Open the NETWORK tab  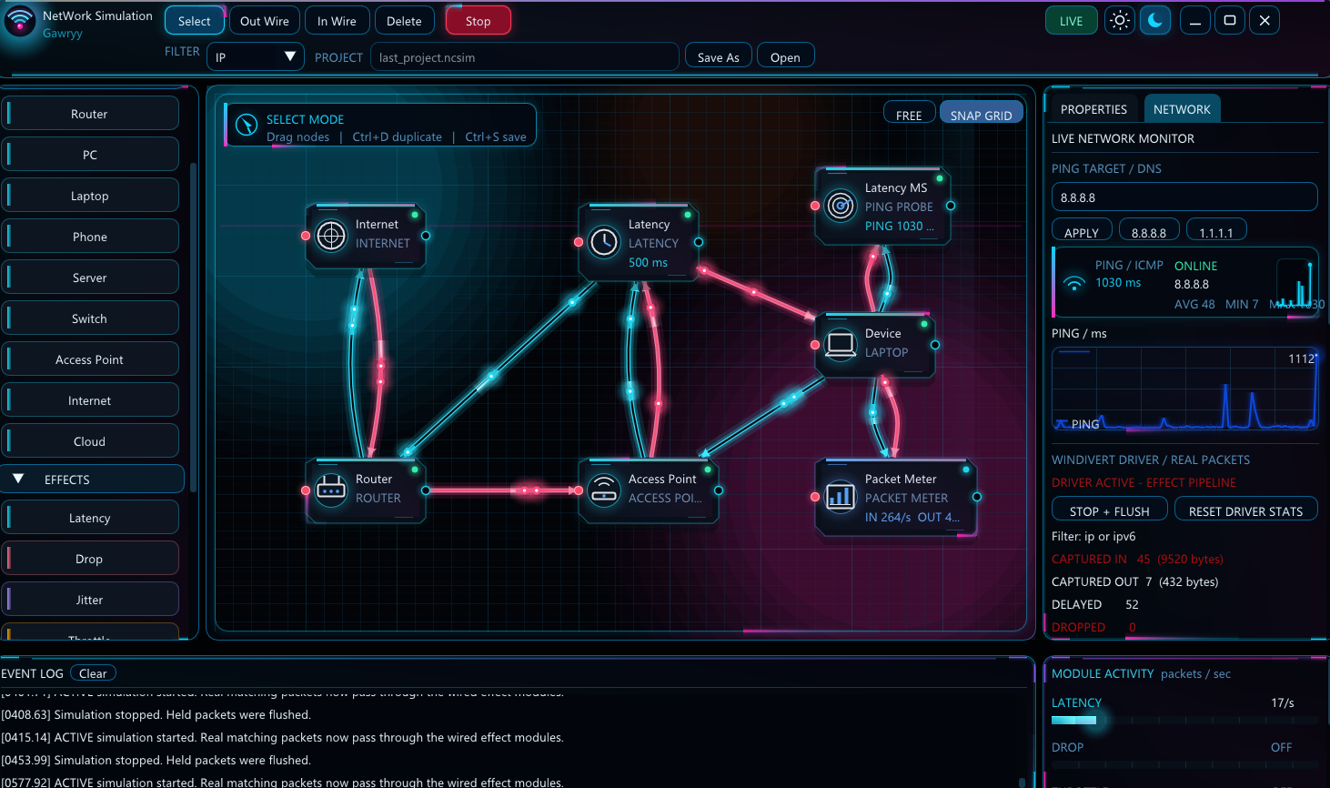(x=1182, y=109)
